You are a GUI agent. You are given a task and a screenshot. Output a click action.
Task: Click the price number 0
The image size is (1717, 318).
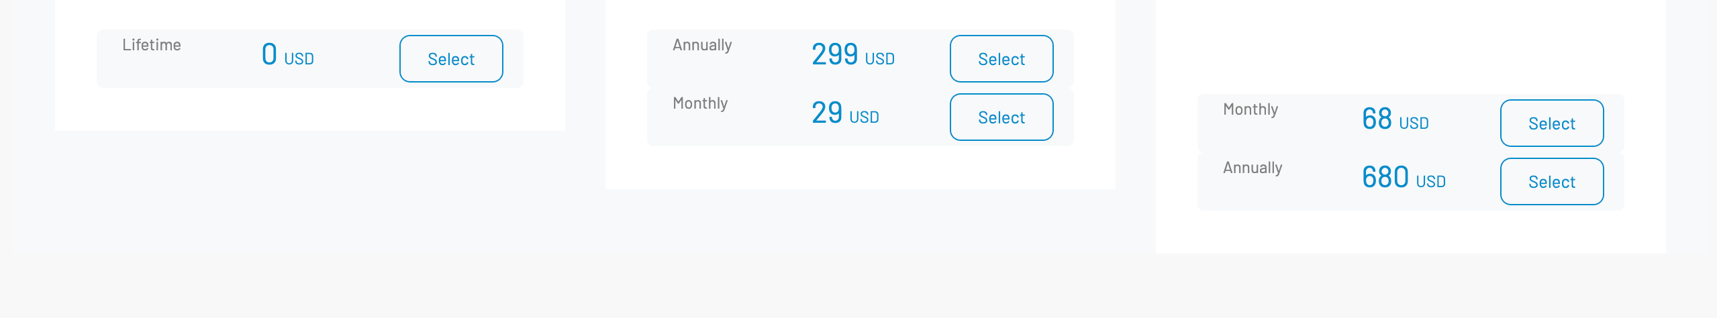click(269, 54)
